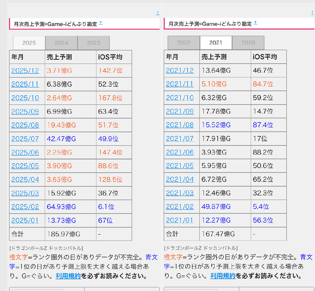Click up-arrow icon beside left 月次売上予測 heading
Screen dimensions: 315x291
coord(101,23)
